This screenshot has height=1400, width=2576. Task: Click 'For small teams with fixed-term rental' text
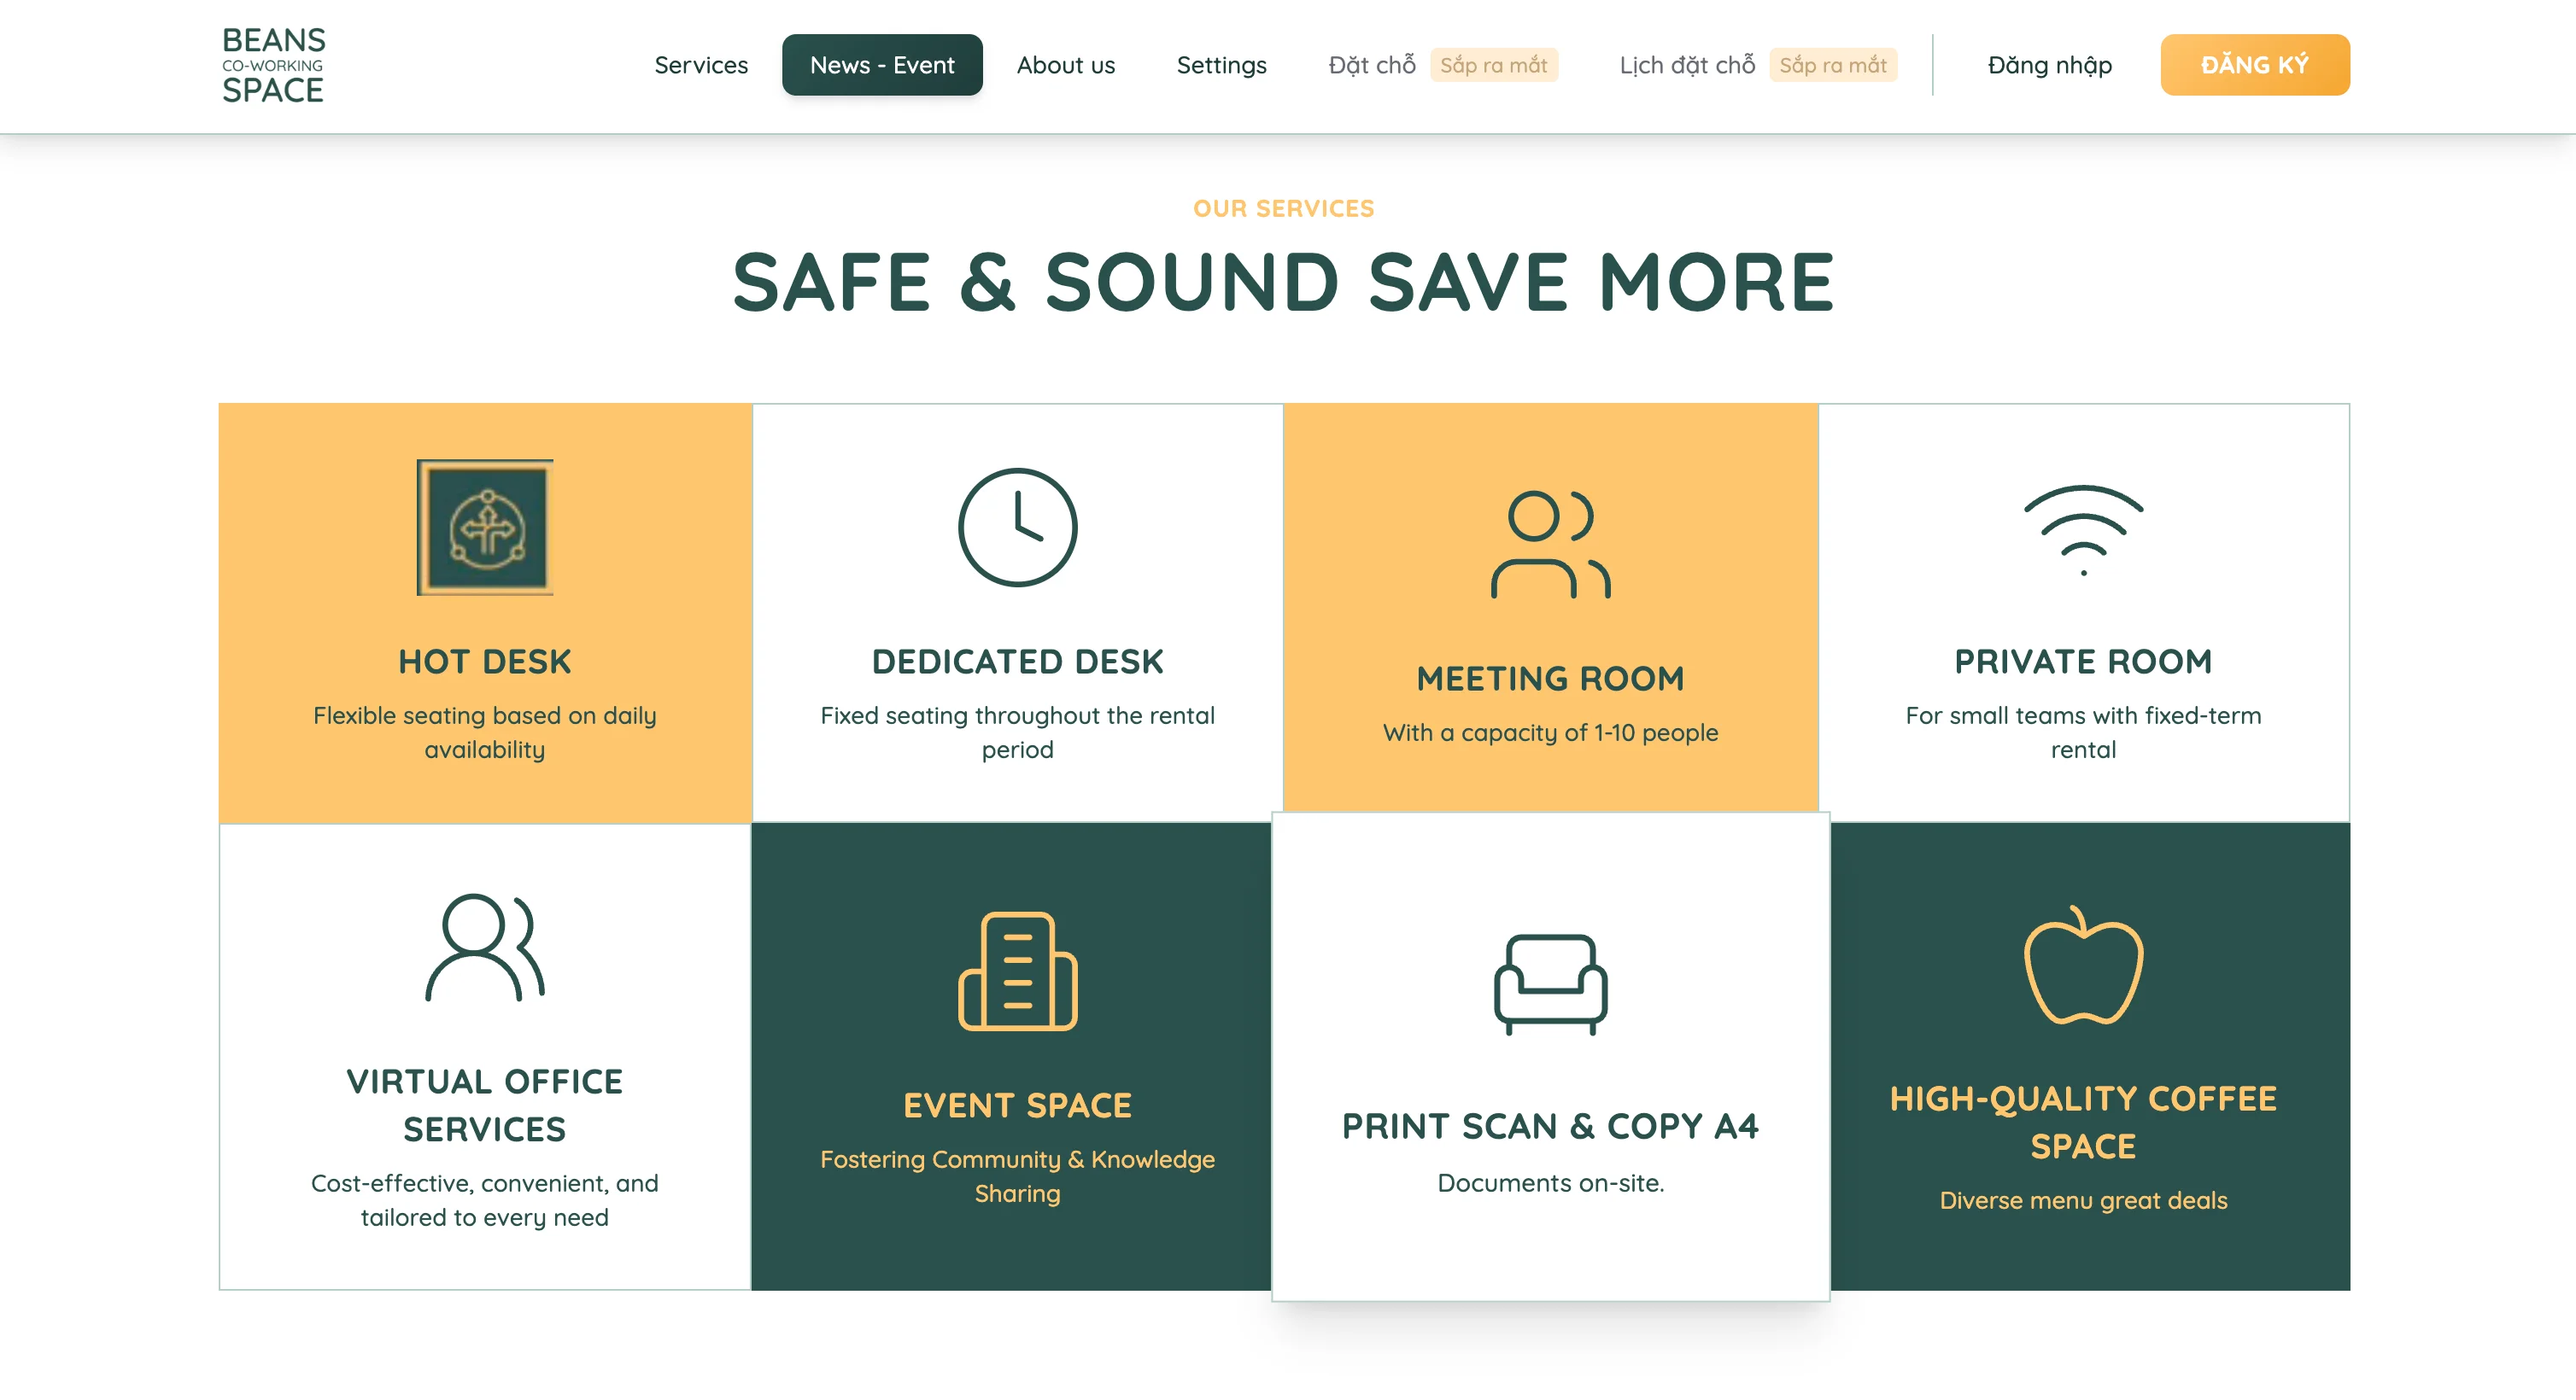click(x=2083, y=732)
